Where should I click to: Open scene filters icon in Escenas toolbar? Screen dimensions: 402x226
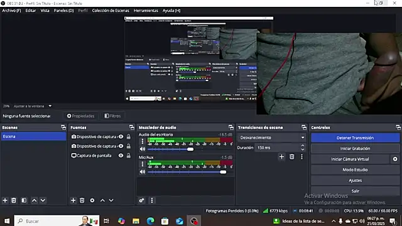(24, 200)
